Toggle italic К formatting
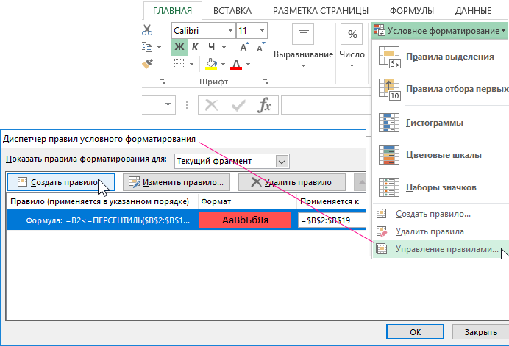Screen dimensions: 509x346 (x=195, y=47)
